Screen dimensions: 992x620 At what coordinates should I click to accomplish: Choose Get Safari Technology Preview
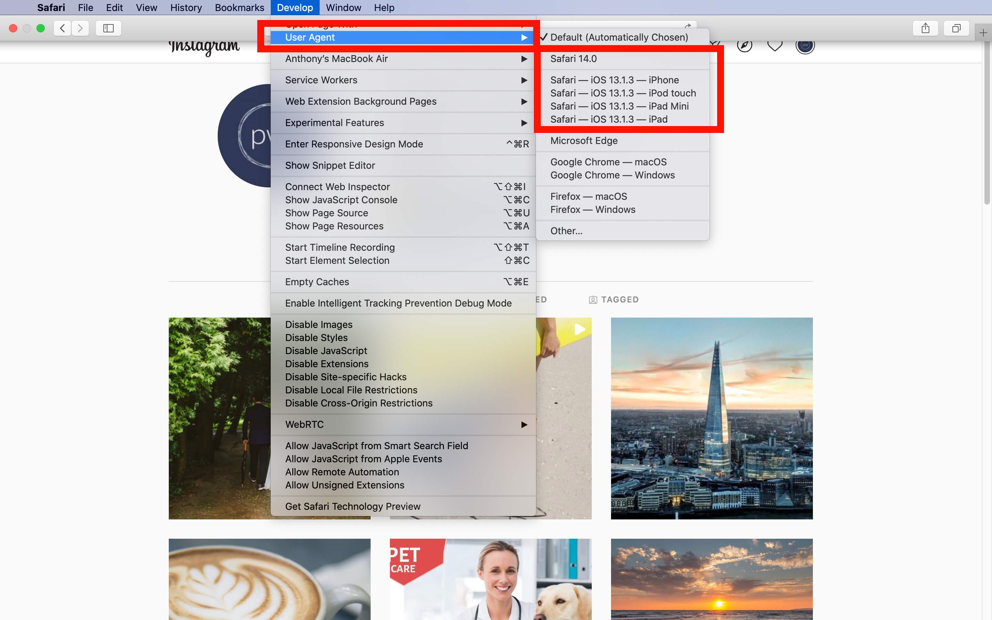tap(403, 506)
